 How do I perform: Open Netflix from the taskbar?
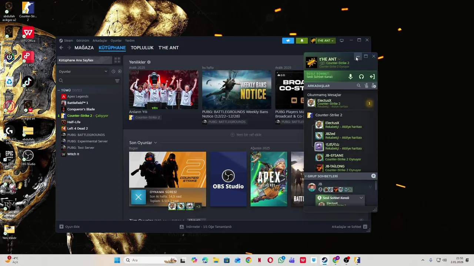point(259,260)
